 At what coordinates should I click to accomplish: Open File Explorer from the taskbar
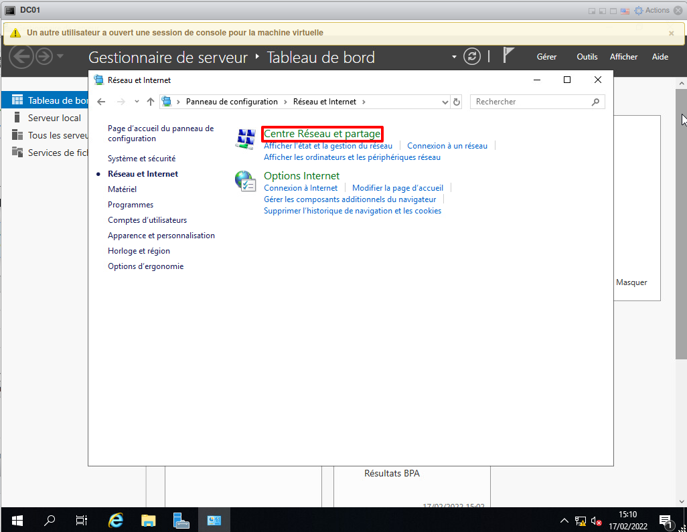click(148, 520)
